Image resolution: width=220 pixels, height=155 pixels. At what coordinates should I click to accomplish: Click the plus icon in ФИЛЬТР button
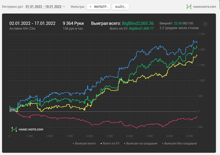point(91,7)
